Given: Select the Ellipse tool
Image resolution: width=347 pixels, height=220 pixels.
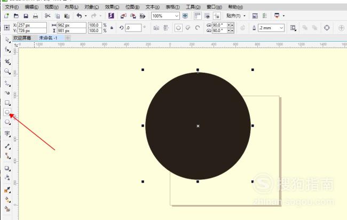Looking at the screenshot, I should 7,112.
